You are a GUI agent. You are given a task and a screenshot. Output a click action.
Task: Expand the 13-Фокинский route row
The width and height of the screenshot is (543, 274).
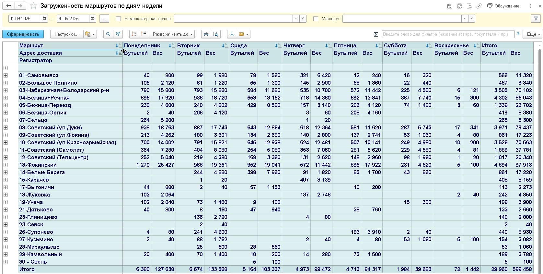pos(6,165)
